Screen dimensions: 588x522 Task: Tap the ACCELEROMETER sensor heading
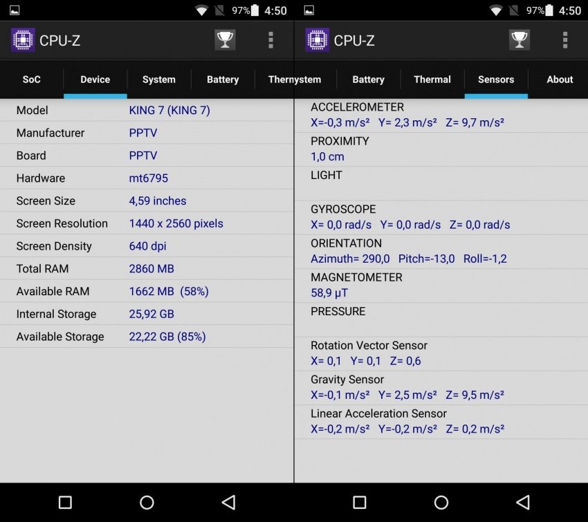click(x=357, y=107)
